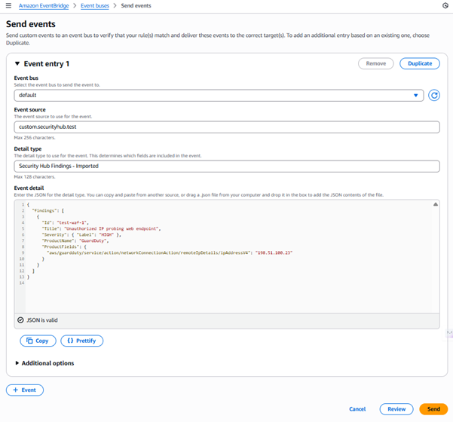Click the JSON valid checkmark icon
This screenshot has width=453, height=422.
click(x=20, y=320)
